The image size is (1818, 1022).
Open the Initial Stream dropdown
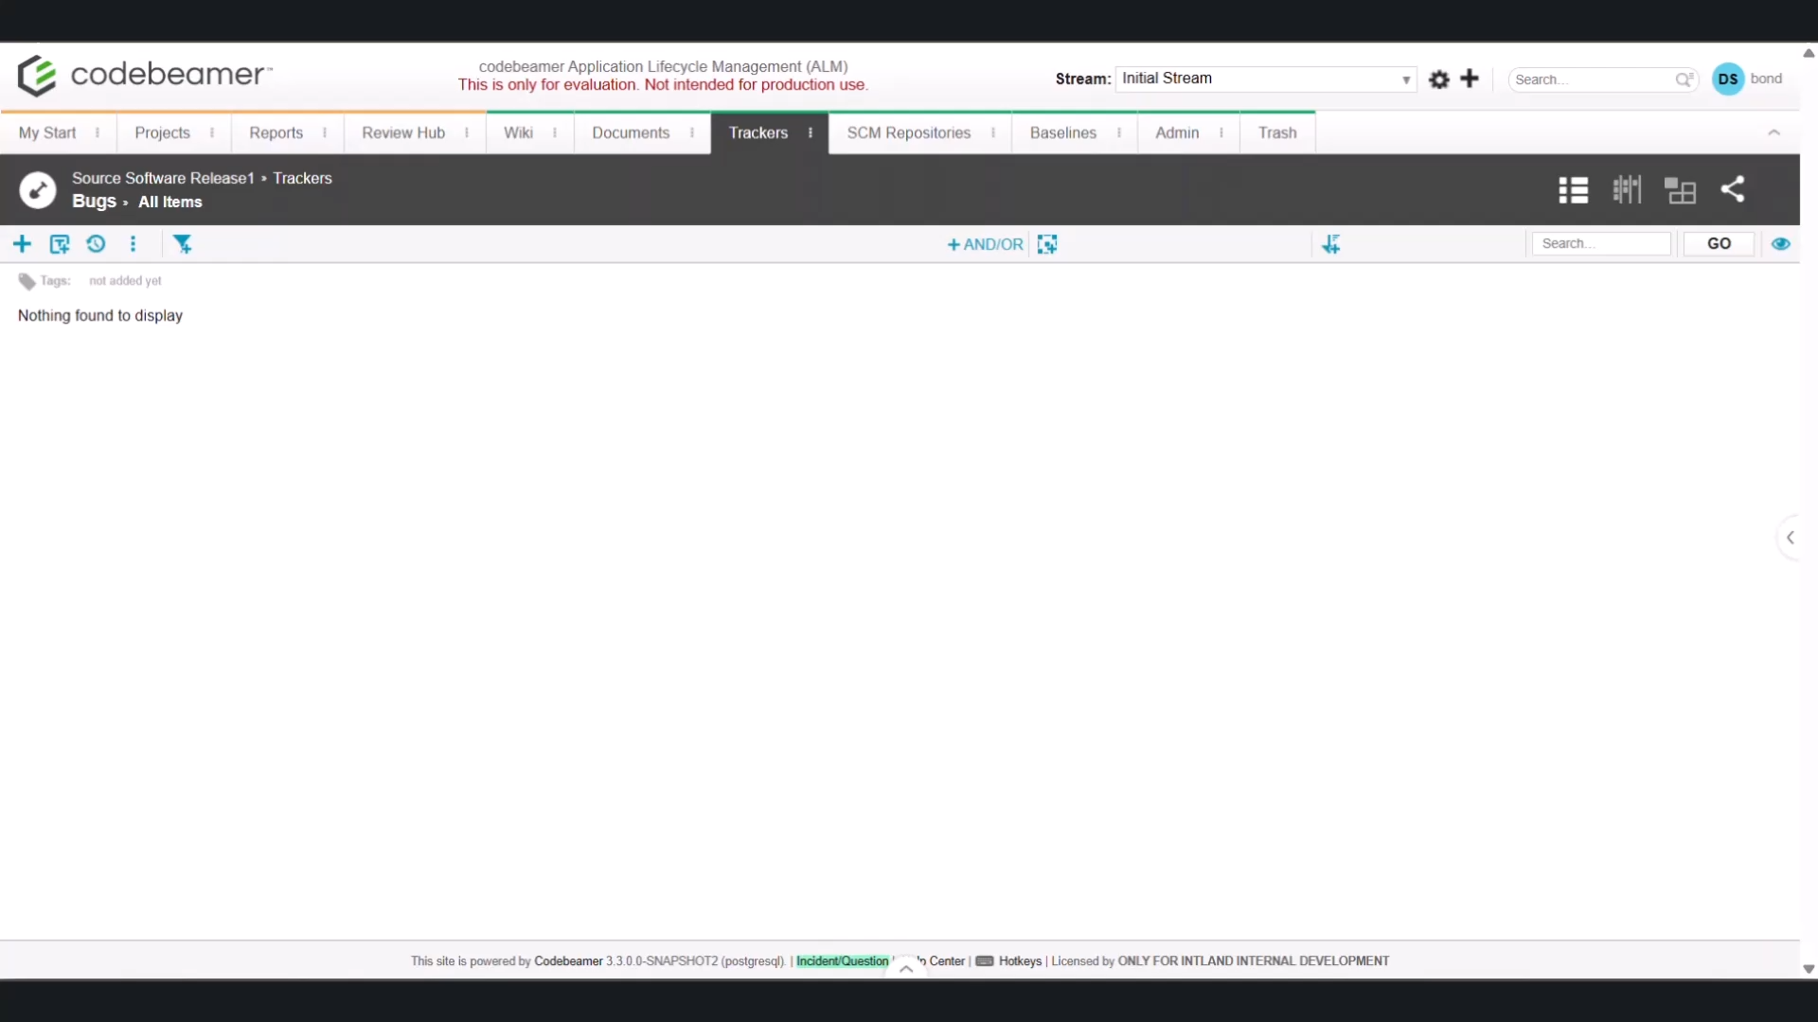coord(1266,79)
